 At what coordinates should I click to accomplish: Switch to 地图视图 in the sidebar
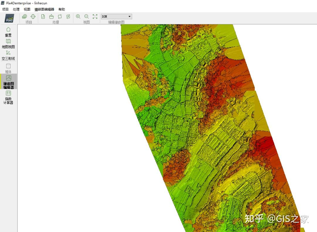tap(8, 44)
